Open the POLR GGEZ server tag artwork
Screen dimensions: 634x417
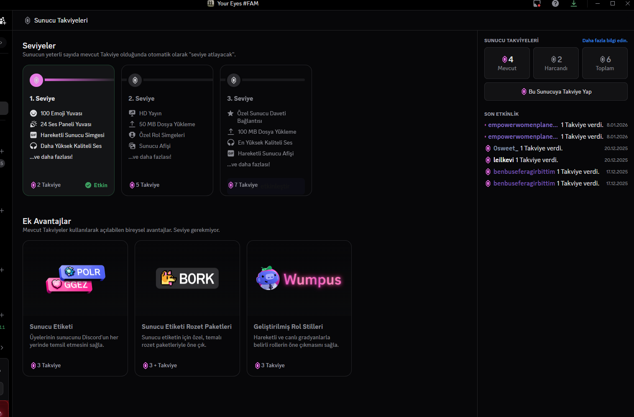(x=75, y=279)
